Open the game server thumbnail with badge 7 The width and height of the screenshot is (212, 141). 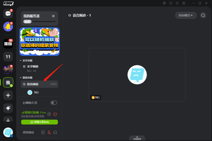(x=8, y=69)
